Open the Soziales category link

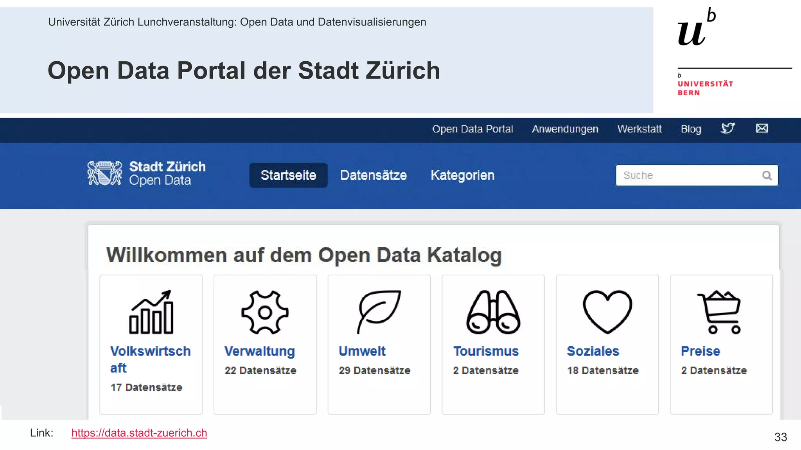point(593,351)
